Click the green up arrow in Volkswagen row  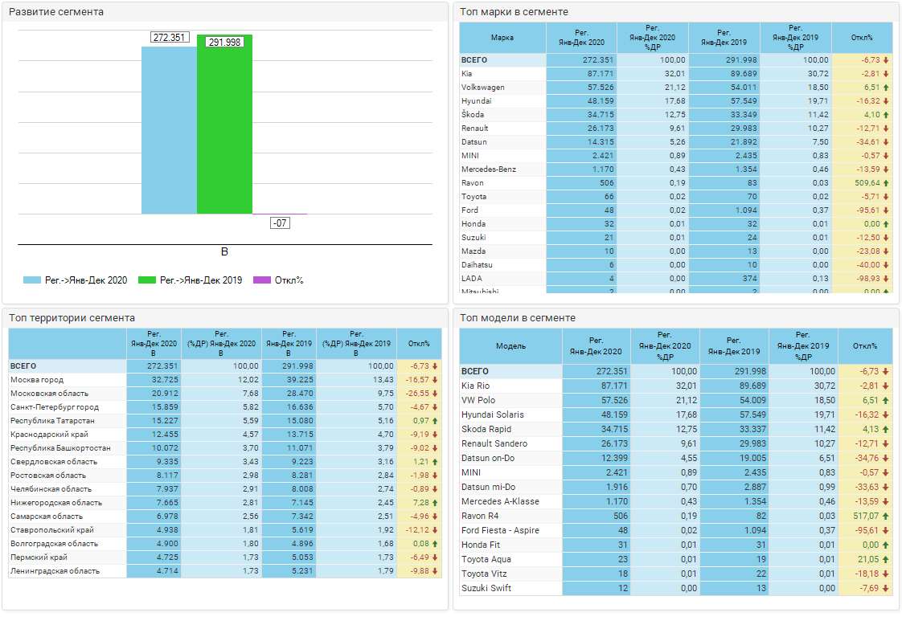(x=886, y=88)
